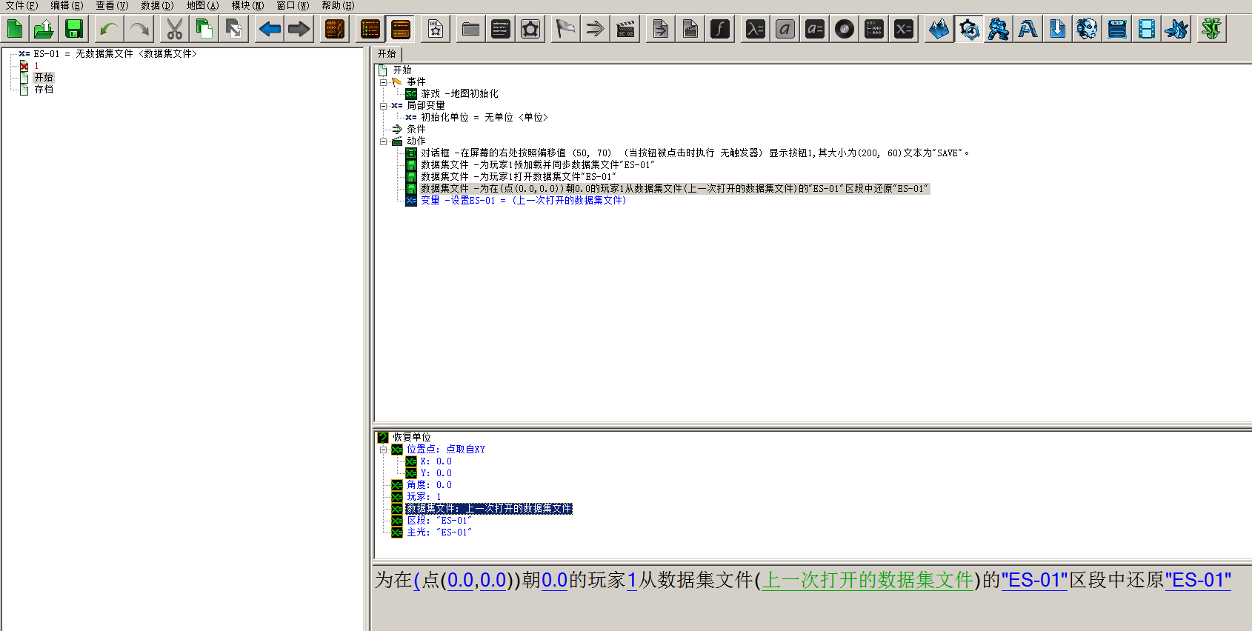Click the Redo arrow icon
Viewport: 1252px width, 631px height.
(x=139, y=29)
